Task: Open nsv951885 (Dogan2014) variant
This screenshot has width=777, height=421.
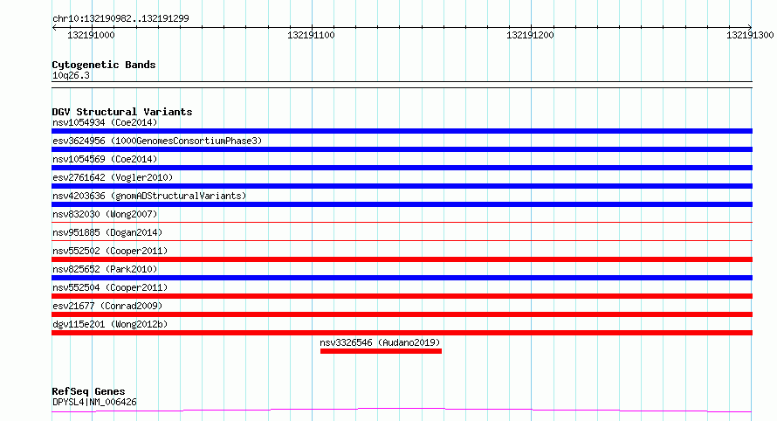Action: (107, 232)
